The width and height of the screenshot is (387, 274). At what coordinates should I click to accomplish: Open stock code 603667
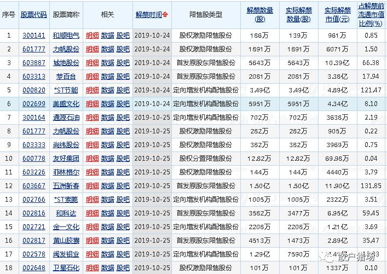point(34,186)
